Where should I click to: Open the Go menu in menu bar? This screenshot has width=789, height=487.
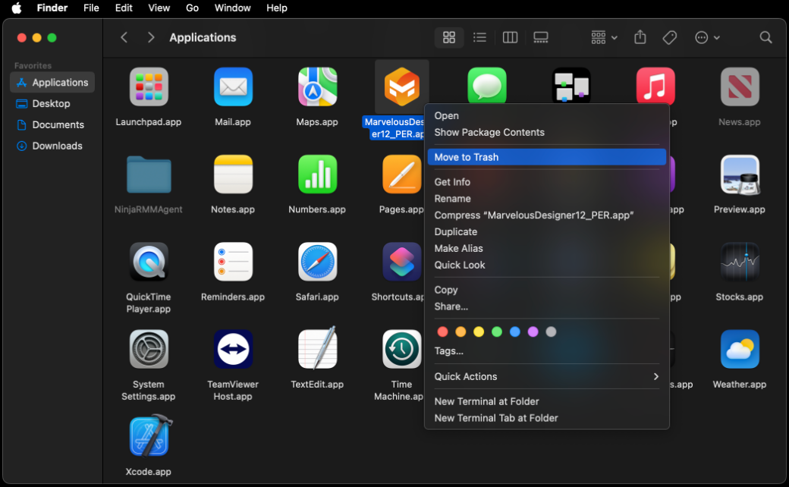[192, 8]
